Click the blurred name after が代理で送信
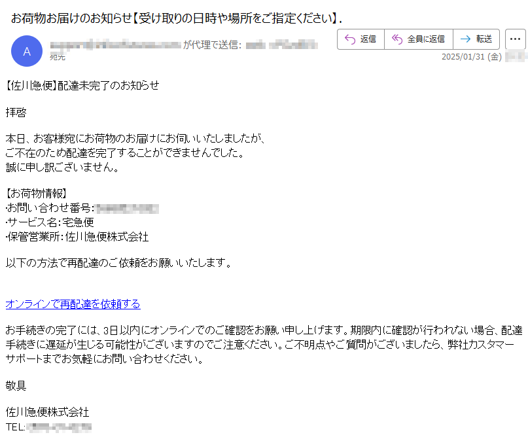Screen dimensions: 528x437 click(282, 44)
